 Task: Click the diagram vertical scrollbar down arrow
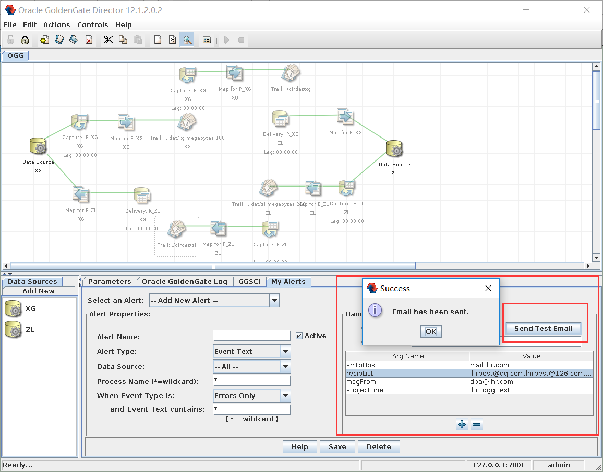pos(596,258)
